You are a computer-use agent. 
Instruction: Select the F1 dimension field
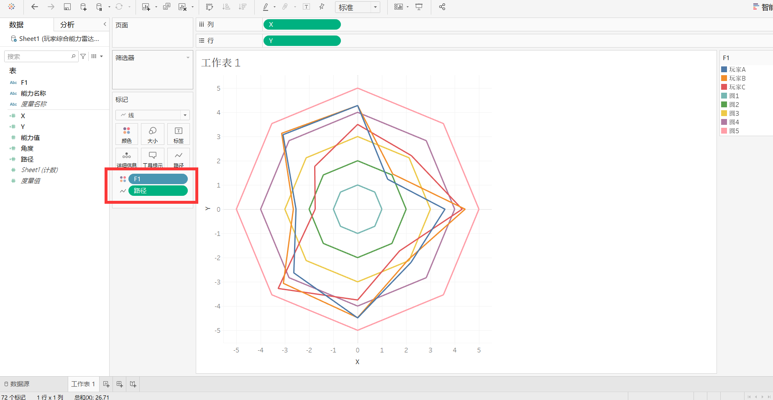24,82
